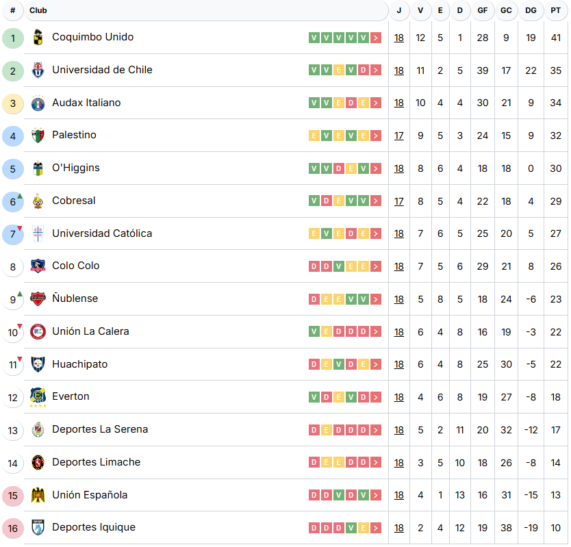The height and width of the screenshot is (547, 571).
Task: Click the Everton crest with stars
Action: pos(38,398)
